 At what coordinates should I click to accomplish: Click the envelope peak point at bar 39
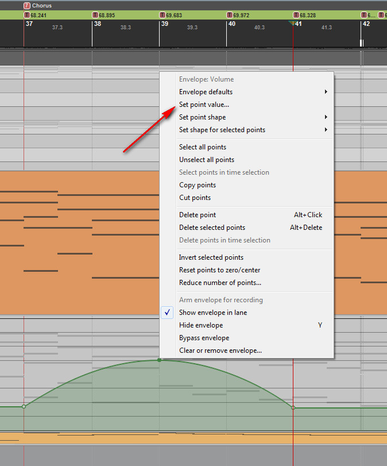160,360
